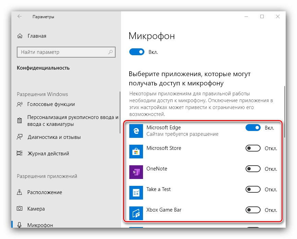Click the sidebar vertical scrollbar

(120, 112)
